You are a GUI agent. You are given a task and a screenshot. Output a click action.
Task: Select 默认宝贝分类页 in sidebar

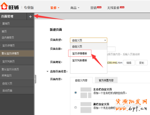point(10,69)
